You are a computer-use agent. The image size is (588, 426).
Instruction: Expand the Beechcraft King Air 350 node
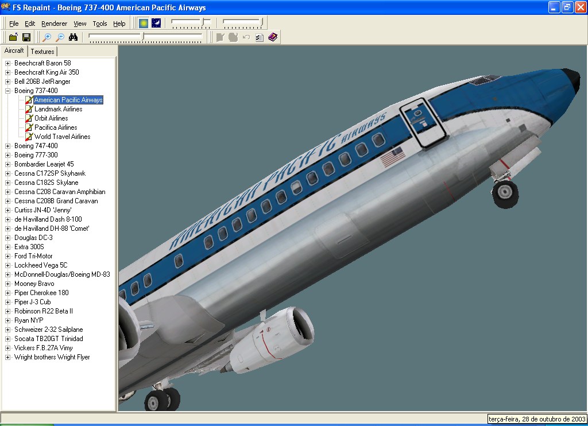(7, 72)
